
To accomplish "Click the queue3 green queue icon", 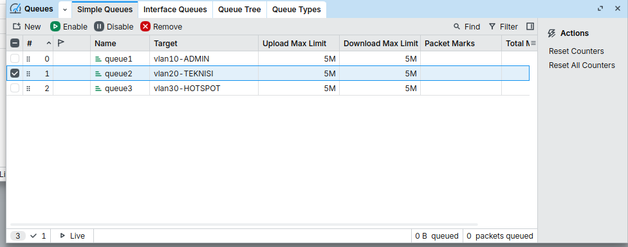I will tap(98, 89).
